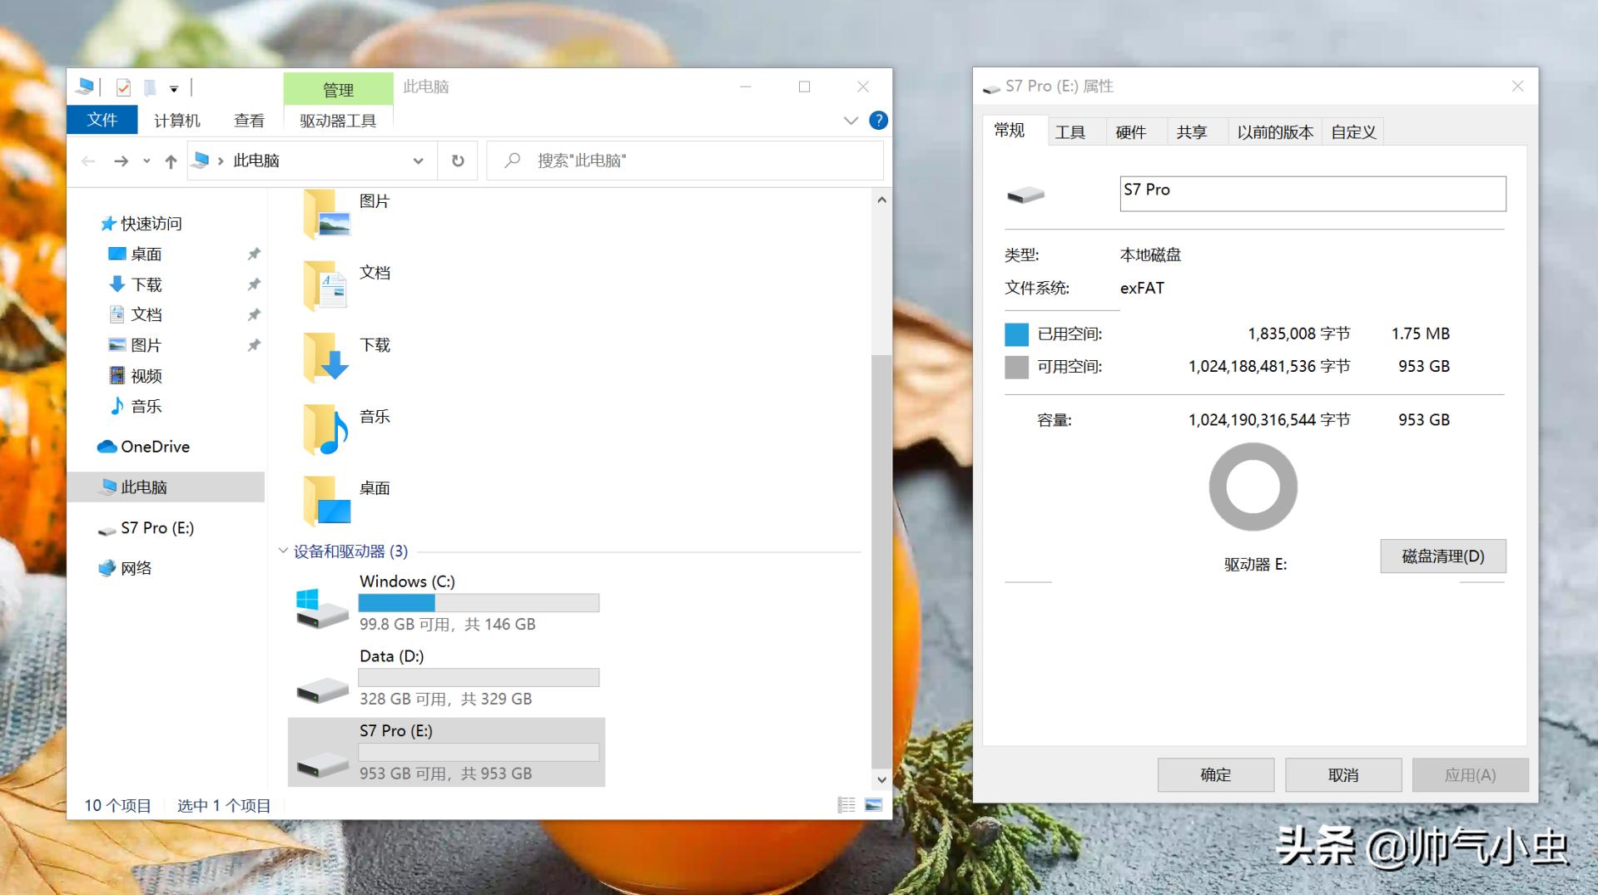Collapse the 设备和驱动器 section

[x=282, y=551]
